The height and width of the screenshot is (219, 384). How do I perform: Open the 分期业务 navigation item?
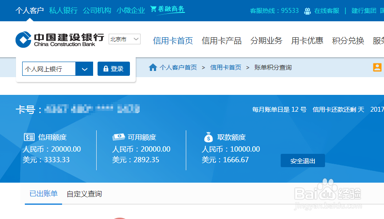266,41
